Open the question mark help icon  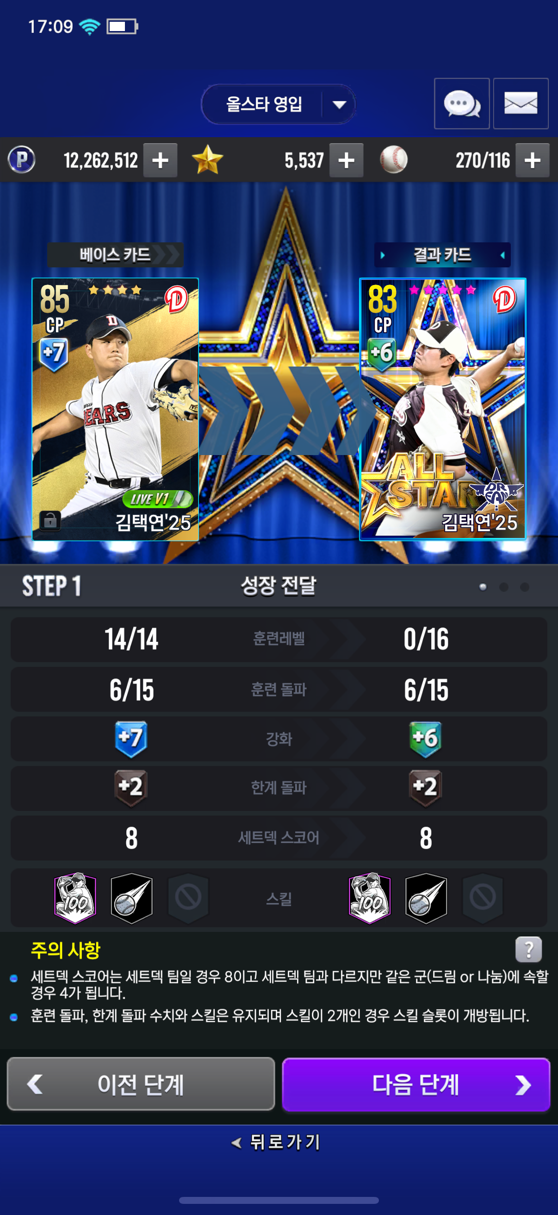[528, 949]
